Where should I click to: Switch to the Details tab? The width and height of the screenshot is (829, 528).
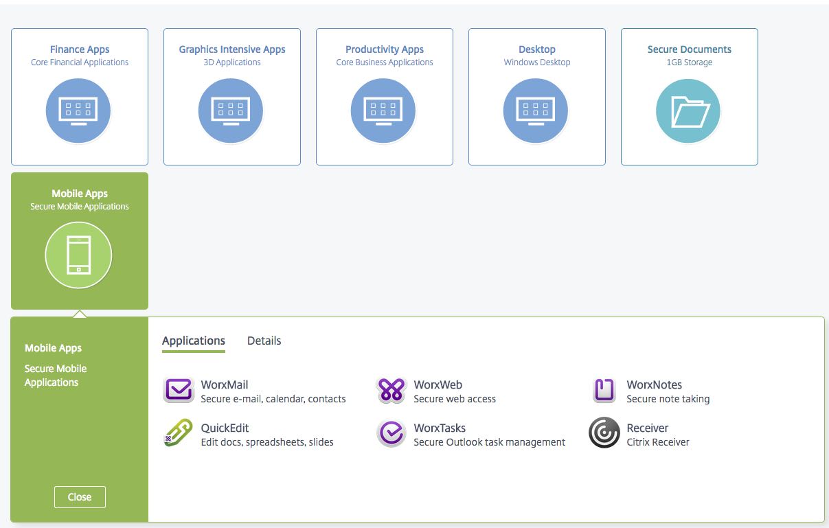coord(264,341)
